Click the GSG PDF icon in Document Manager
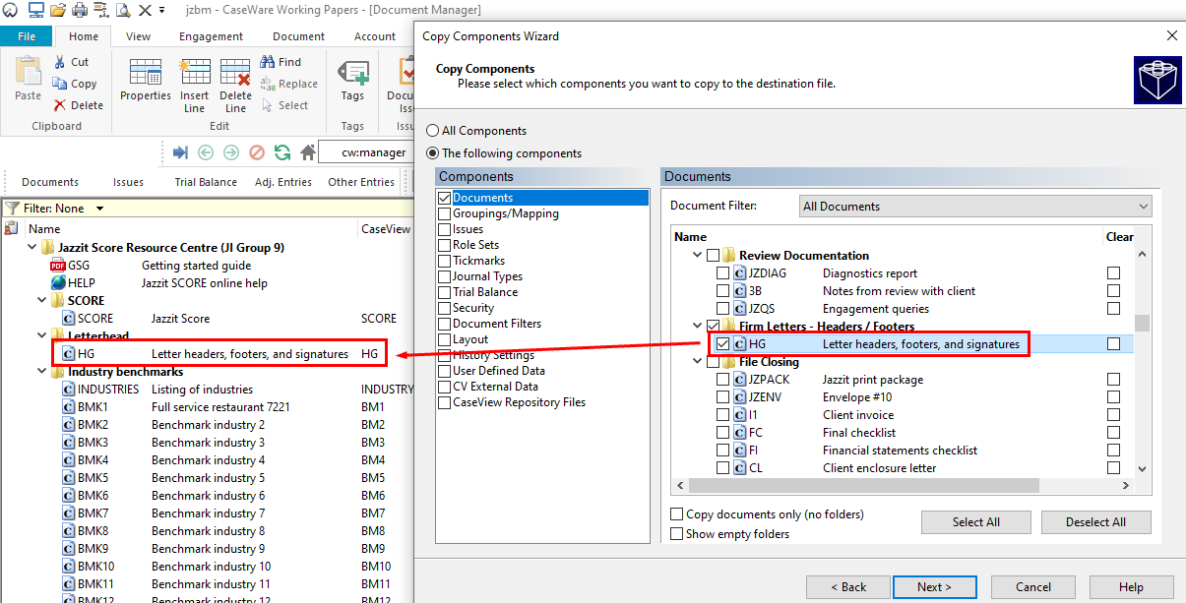Image resolution: width=1186 pixels, height=603 pixels. [x=57, y=266]
